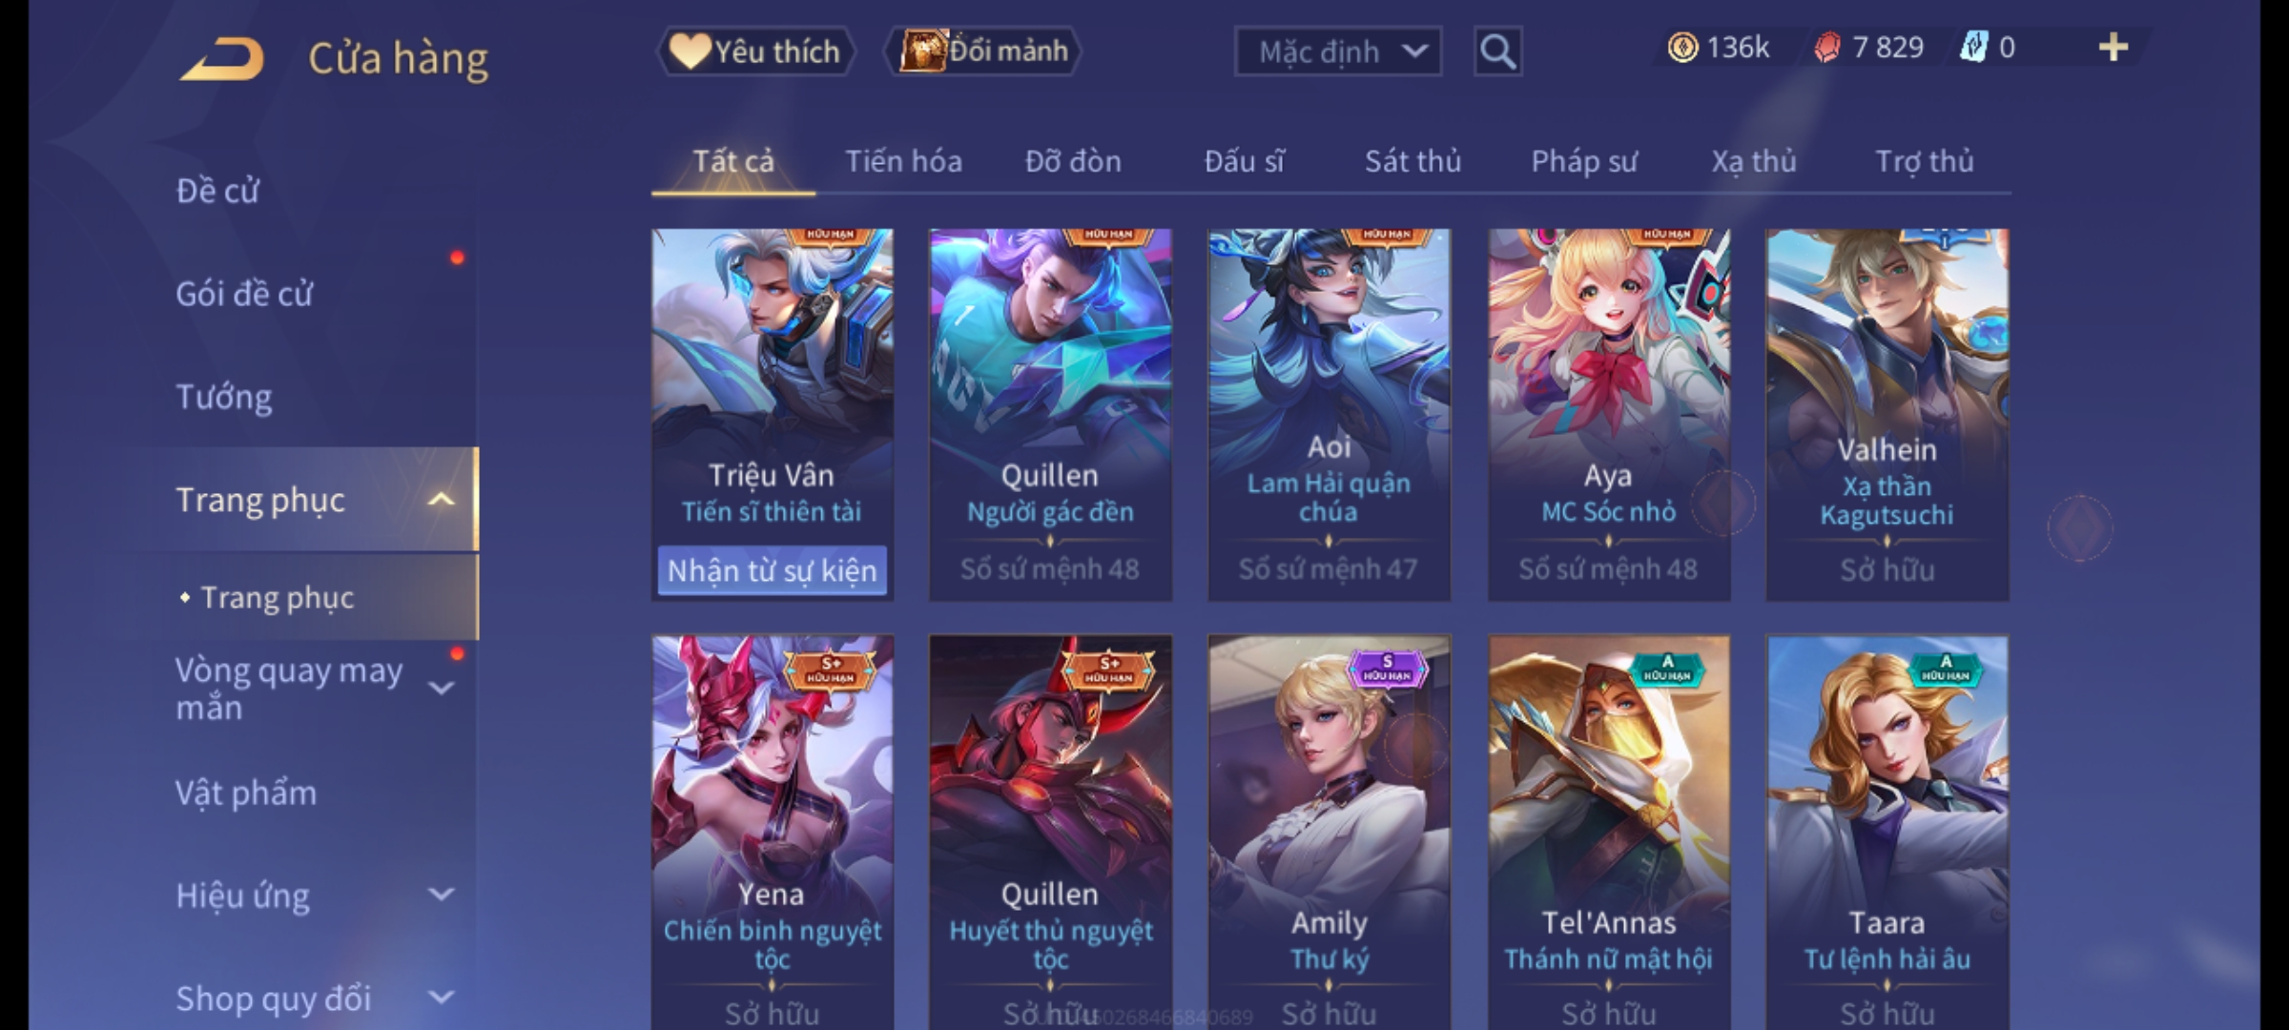Expand the Vòng quay may mắn section

pos(441,689)
